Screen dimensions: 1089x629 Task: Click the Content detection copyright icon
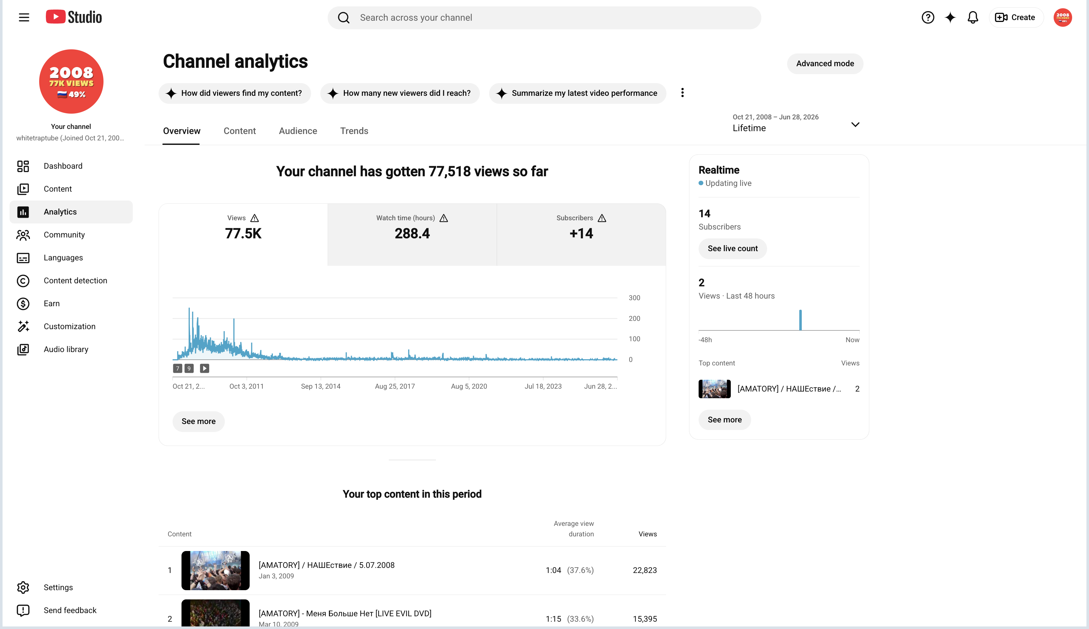[x=23, y=280]
